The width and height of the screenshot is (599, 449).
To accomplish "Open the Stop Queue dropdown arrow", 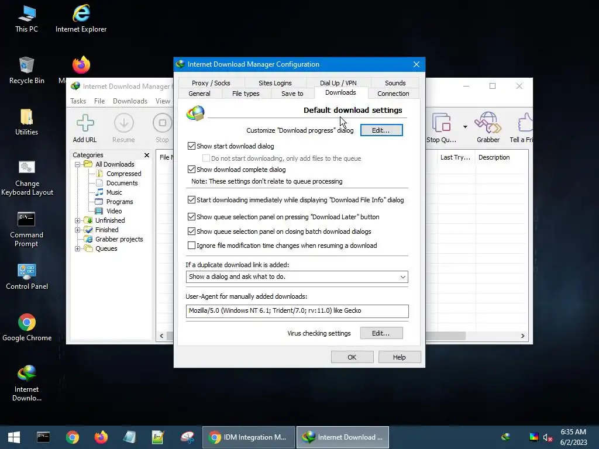I will click(465, 127).
